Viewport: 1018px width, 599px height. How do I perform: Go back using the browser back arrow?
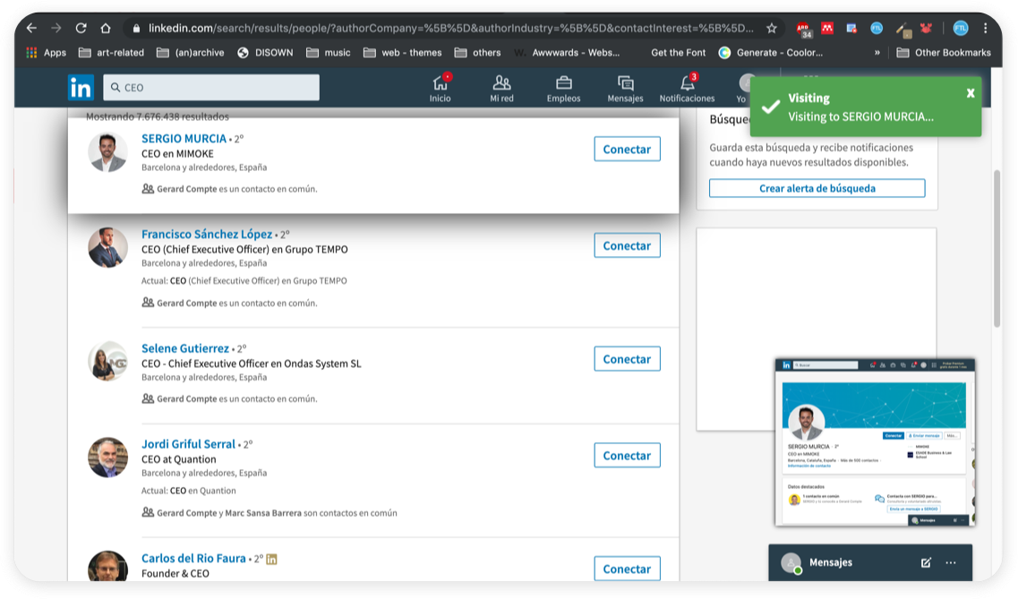(x=31, y=28)
